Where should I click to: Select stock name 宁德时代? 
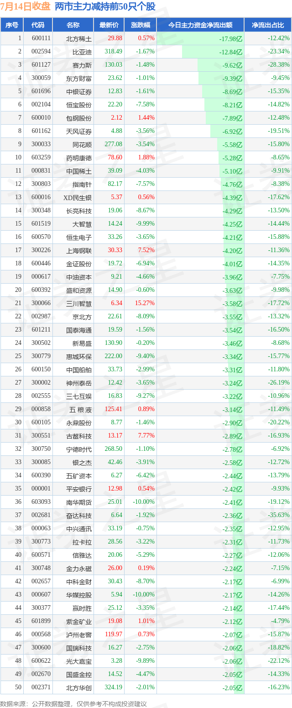tap(79, 449)
